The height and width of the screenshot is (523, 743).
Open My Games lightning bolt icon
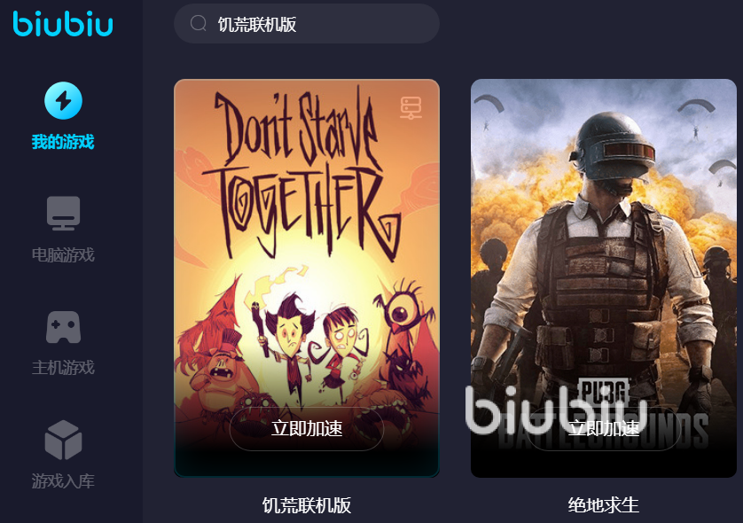(x=63, y=100)
